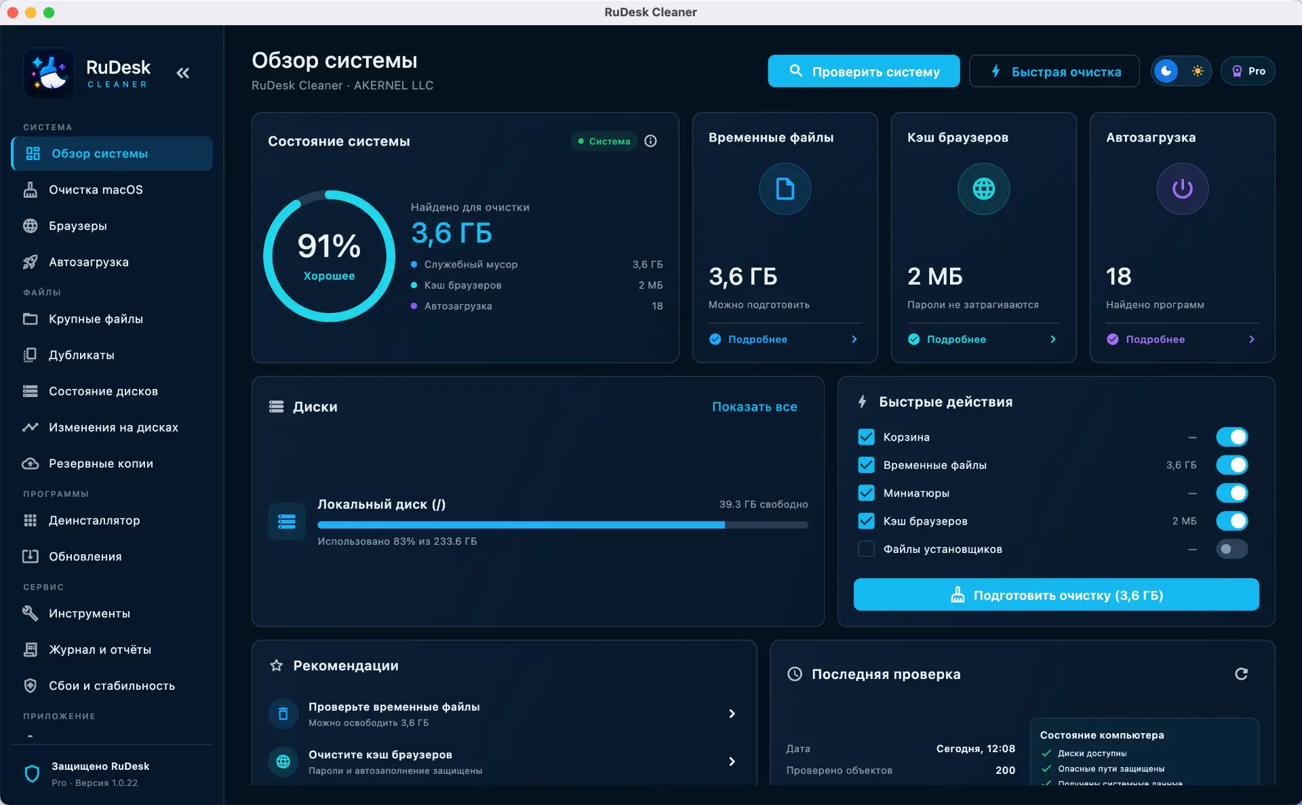Turn off the Корзина switch

(1231, 437)
